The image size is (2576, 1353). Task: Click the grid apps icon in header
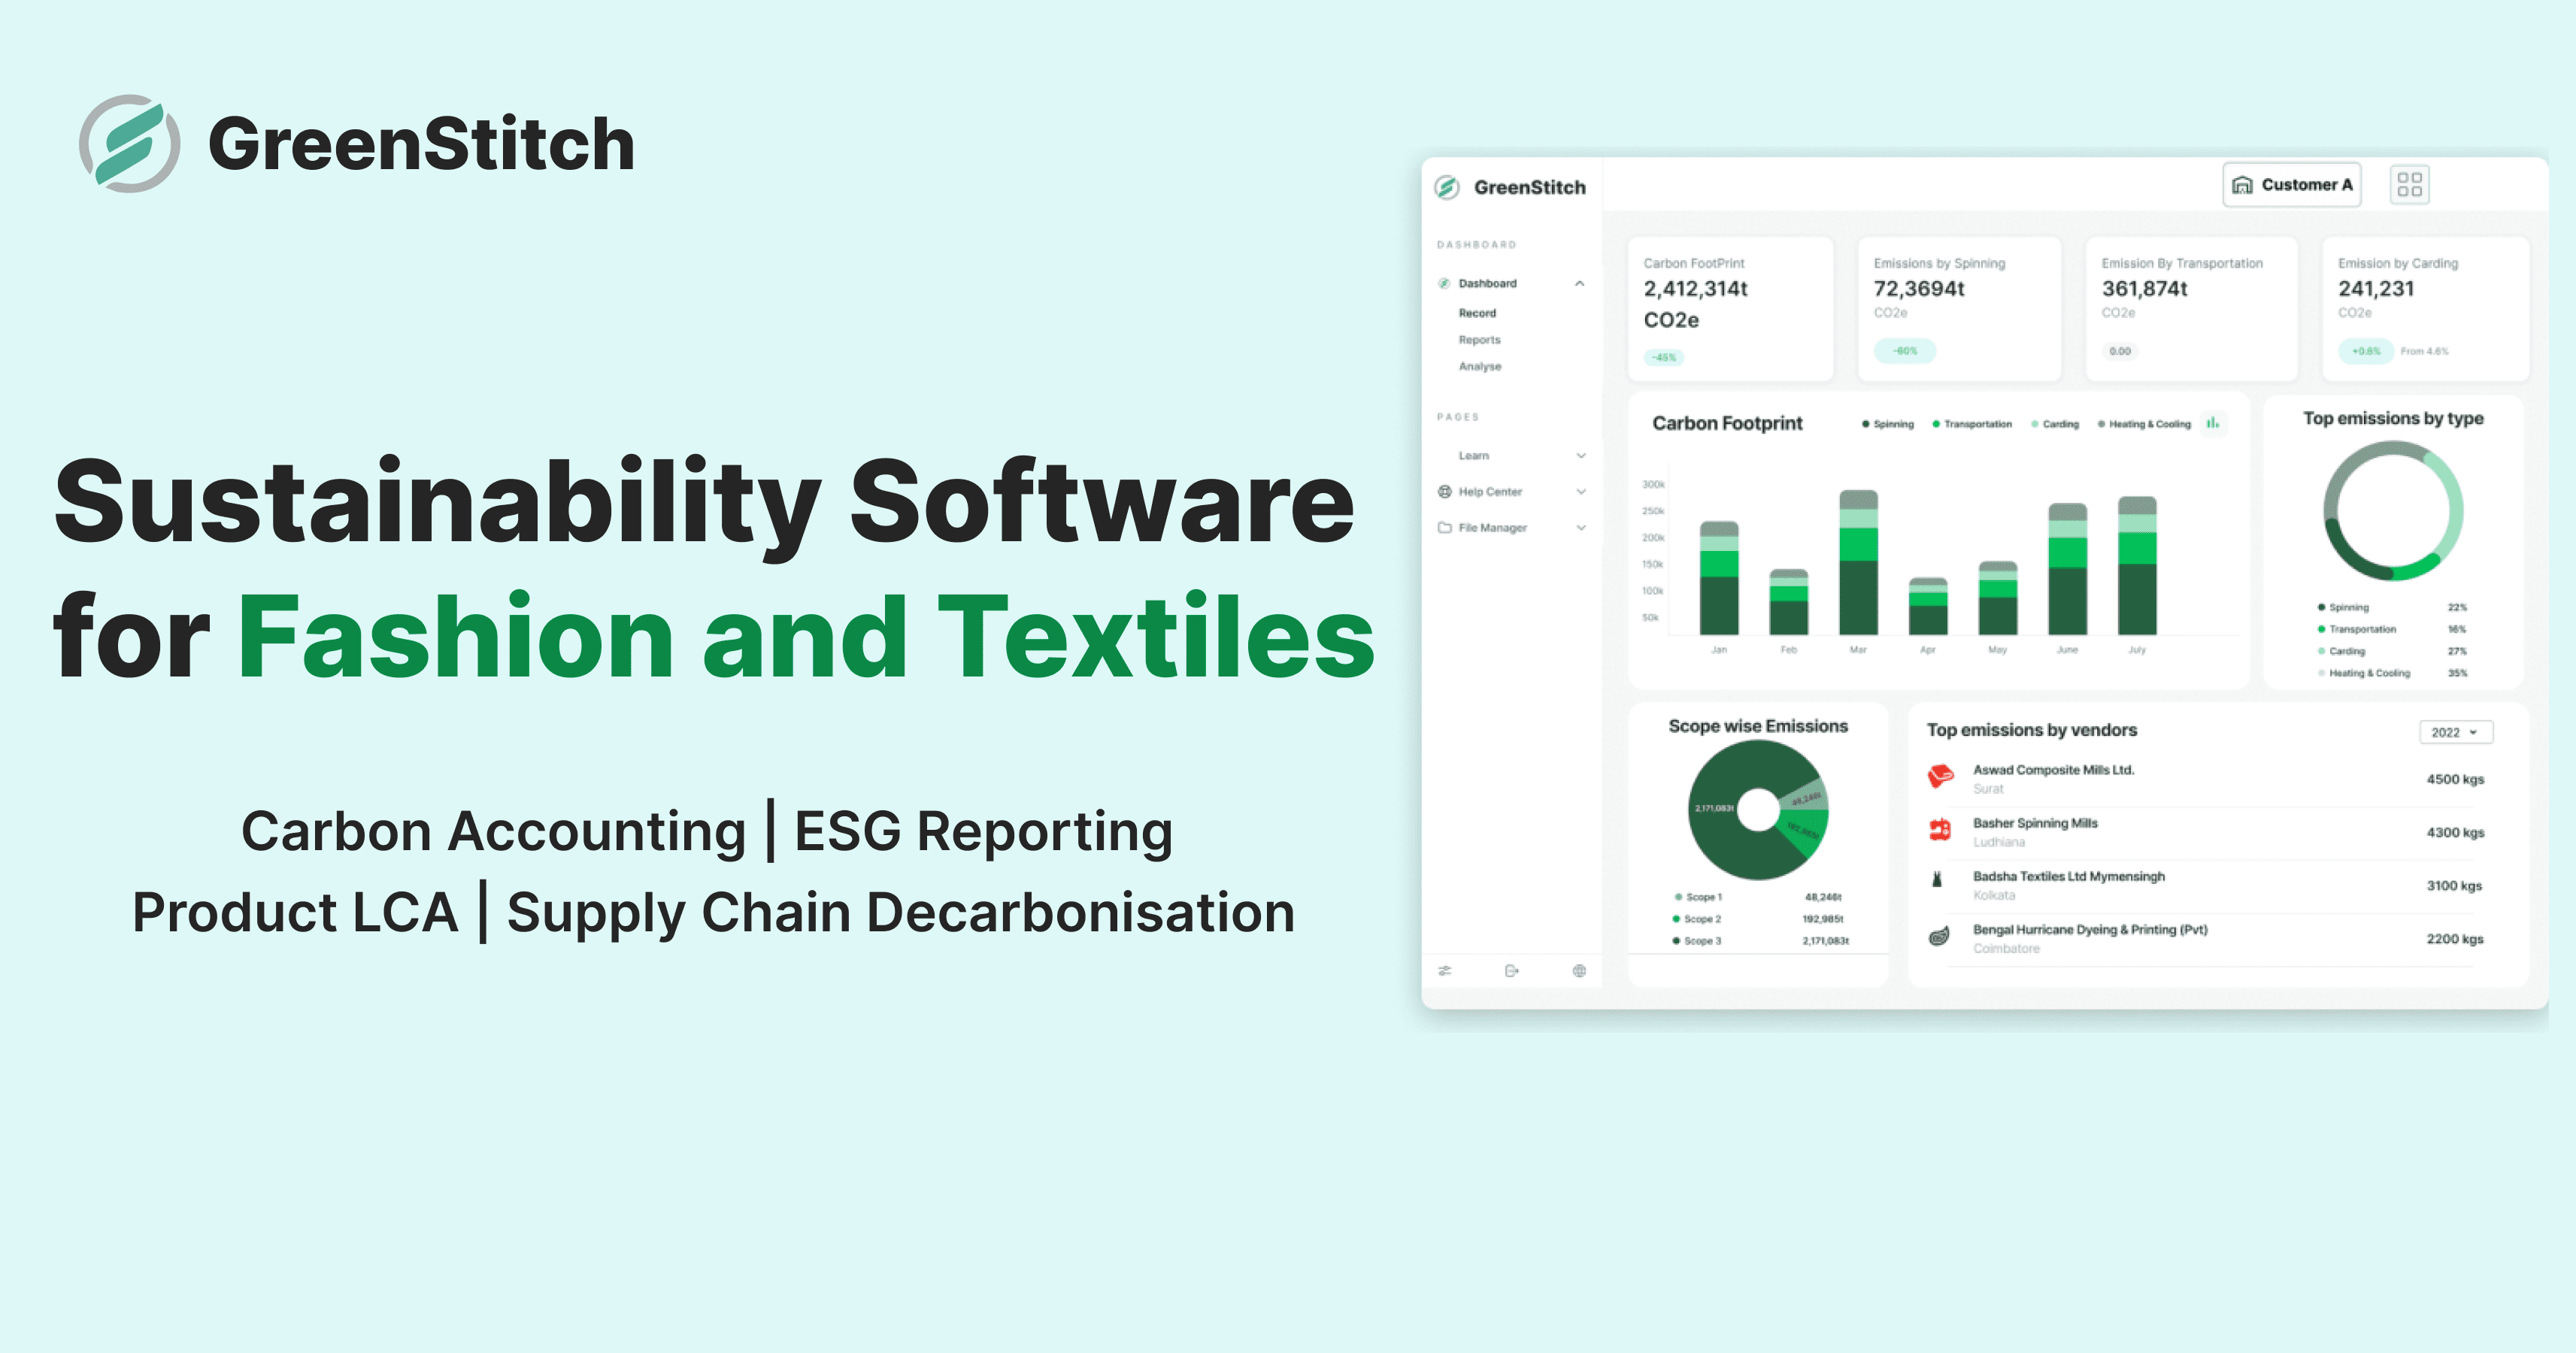coord(2409,185)
